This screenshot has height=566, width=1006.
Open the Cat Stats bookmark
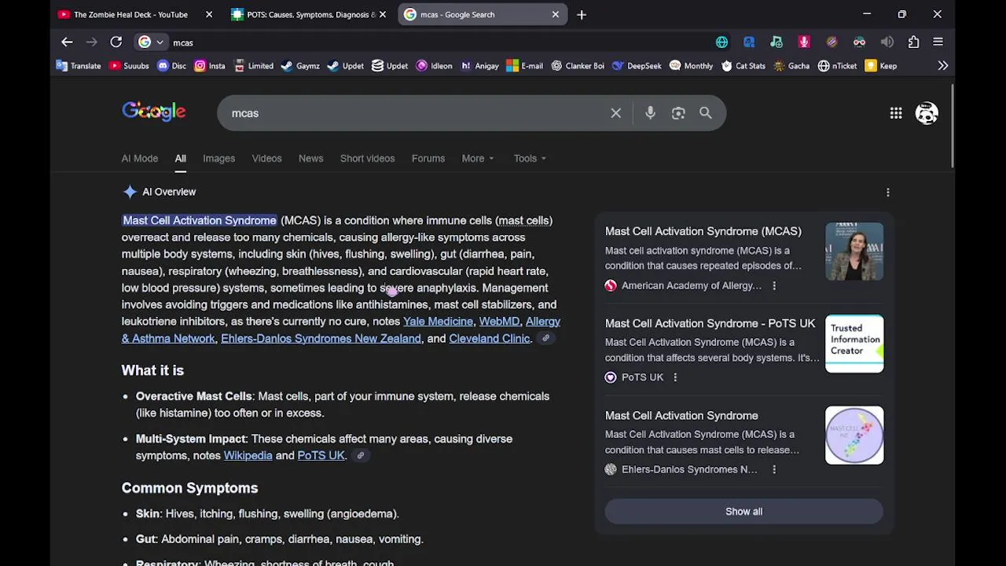(743, 66)
